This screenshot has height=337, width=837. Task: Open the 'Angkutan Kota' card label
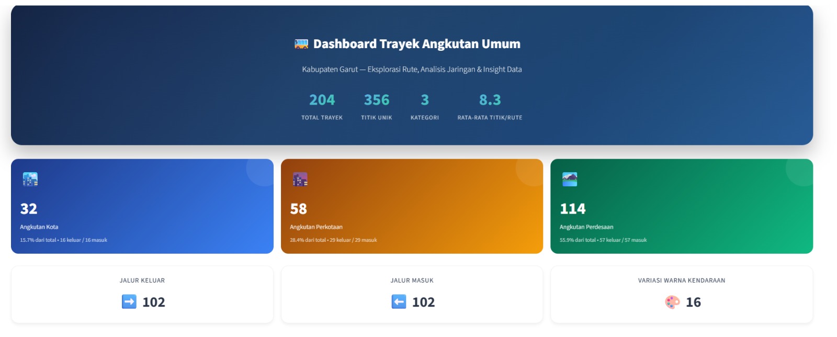coord(39,227)
